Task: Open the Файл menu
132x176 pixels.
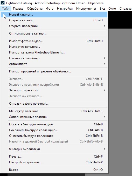Action: click(x=5, y=9)
